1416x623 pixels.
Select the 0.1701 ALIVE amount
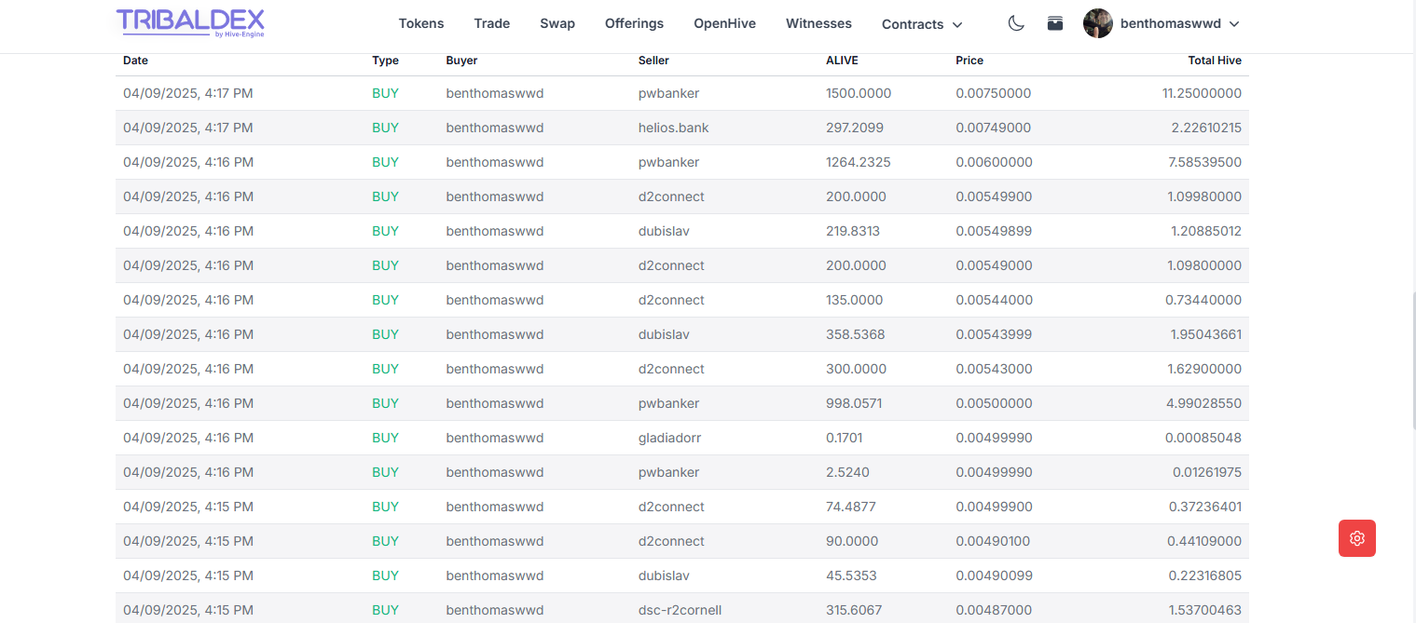(x=845, y=438)
